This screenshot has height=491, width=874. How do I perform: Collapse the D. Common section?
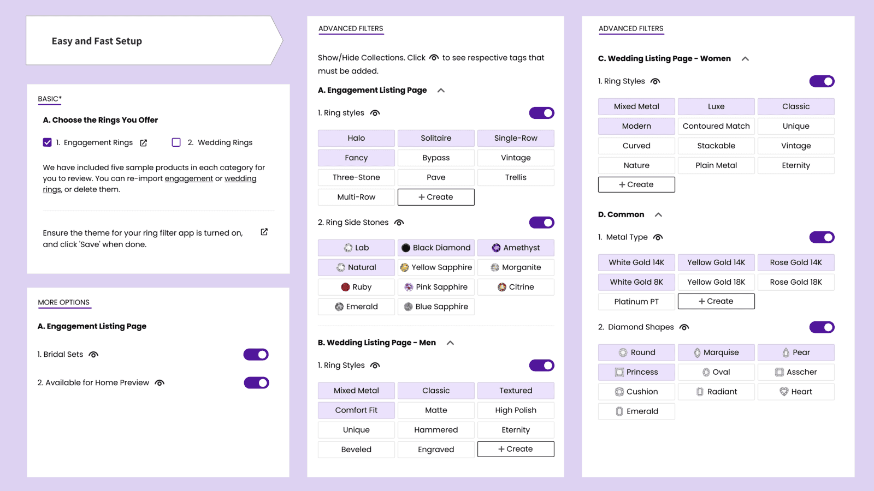point(659,215)
